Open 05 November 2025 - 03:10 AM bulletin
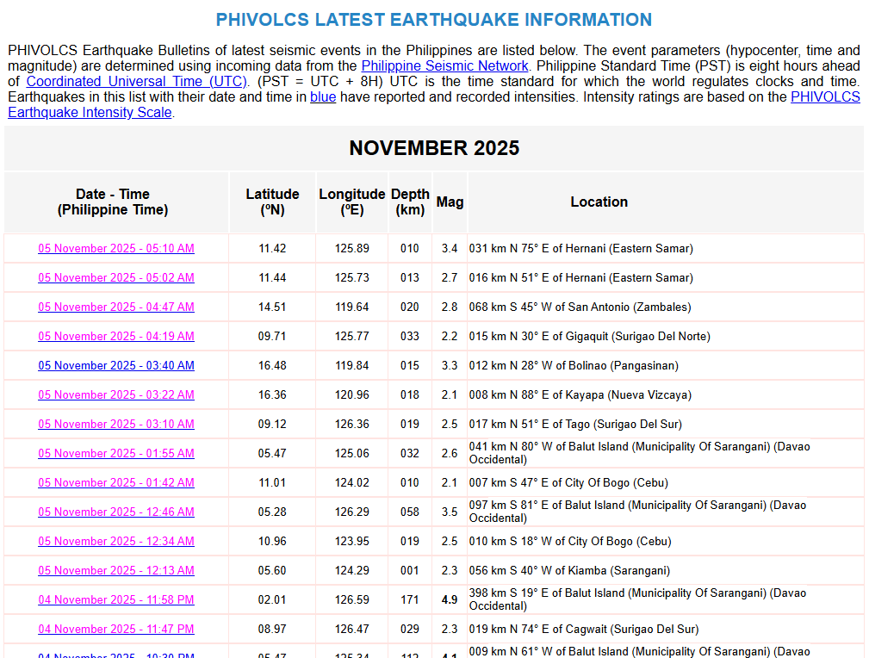This screenshot has height=658, width=869. coord(116,424)
